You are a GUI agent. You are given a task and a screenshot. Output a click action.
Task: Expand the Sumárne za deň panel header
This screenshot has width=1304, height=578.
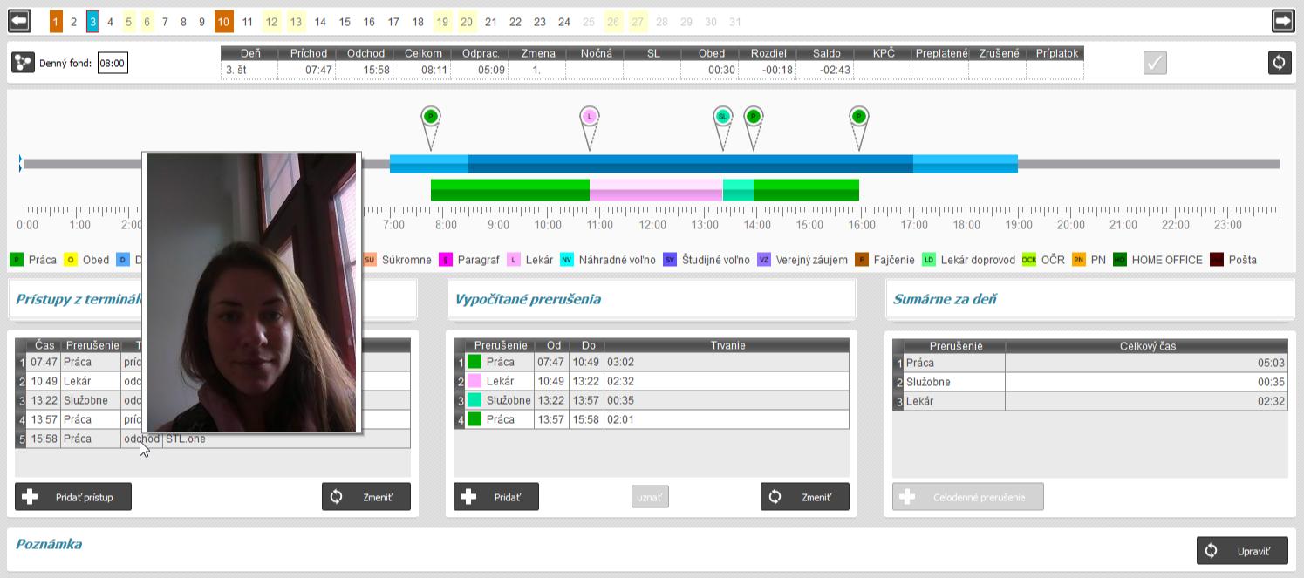pyautogui.click(x=1089, y=299)
